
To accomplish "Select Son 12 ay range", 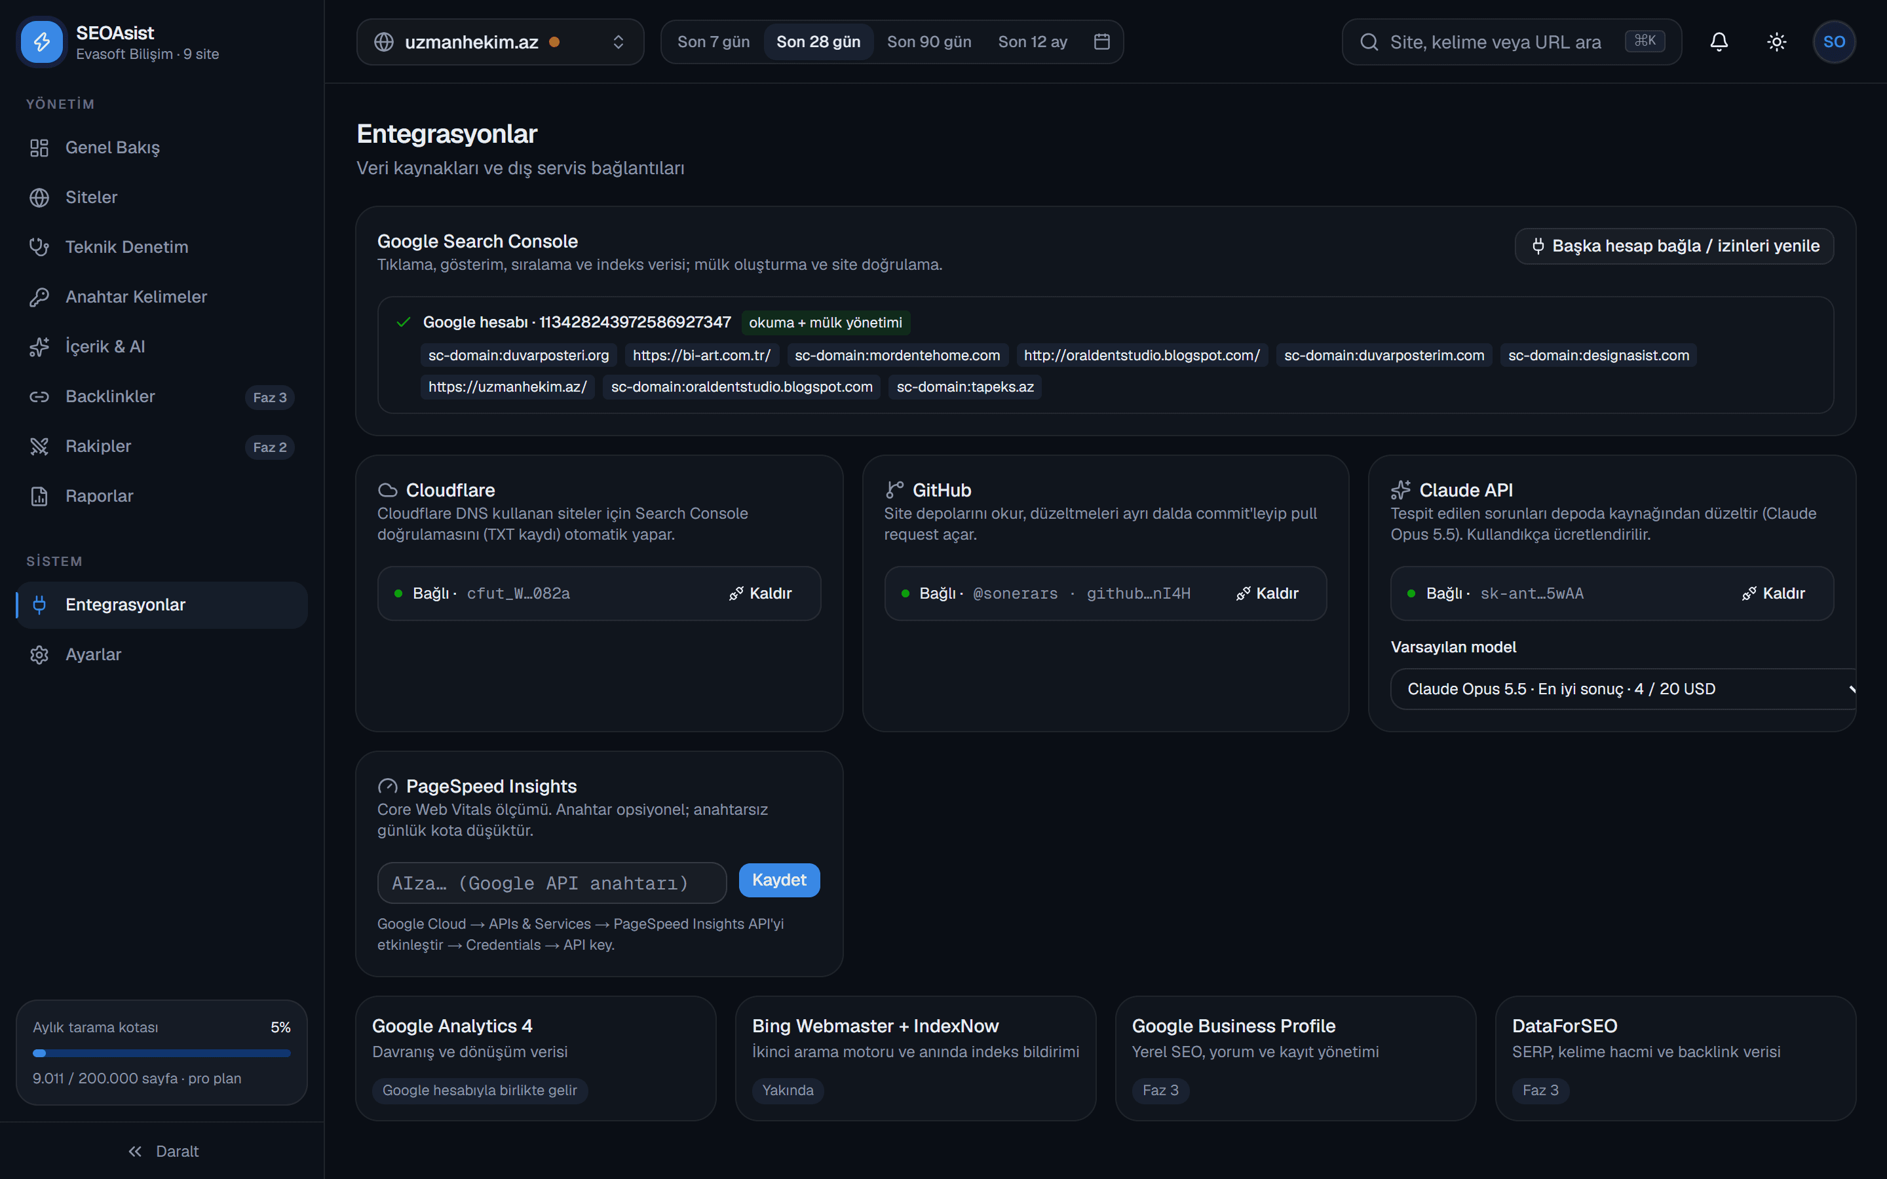I will (1031, 42).
